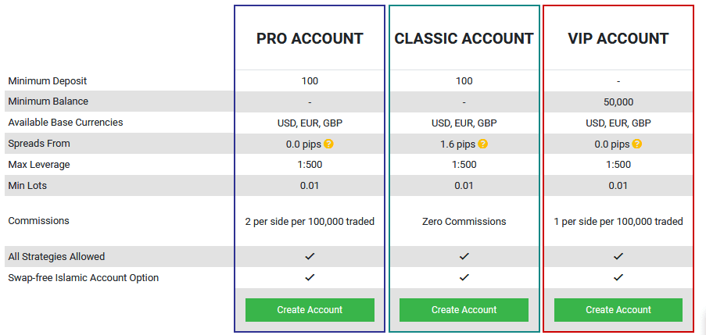Screen dimensions: 706x335
Task: Click VIP Account All Strategies checkmark
Action: (618, 256)
